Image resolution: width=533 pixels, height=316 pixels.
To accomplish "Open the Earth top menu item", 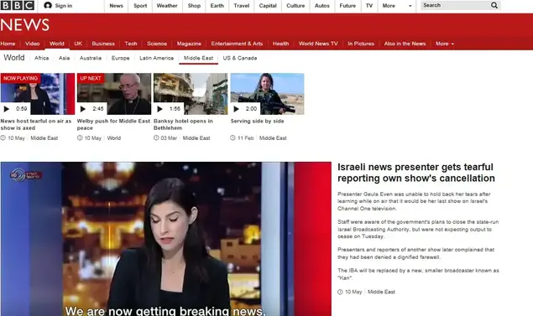I will (x=217, y=6).
